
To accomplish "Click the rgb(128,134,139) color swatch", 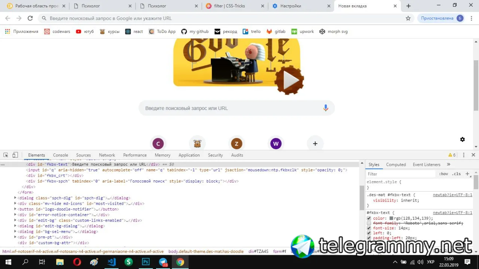I will click(x=391, y=218).
